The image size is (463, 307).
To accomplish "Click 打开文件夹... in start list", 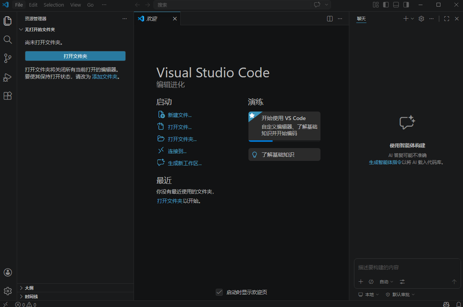I will click(x=182, y=139).
